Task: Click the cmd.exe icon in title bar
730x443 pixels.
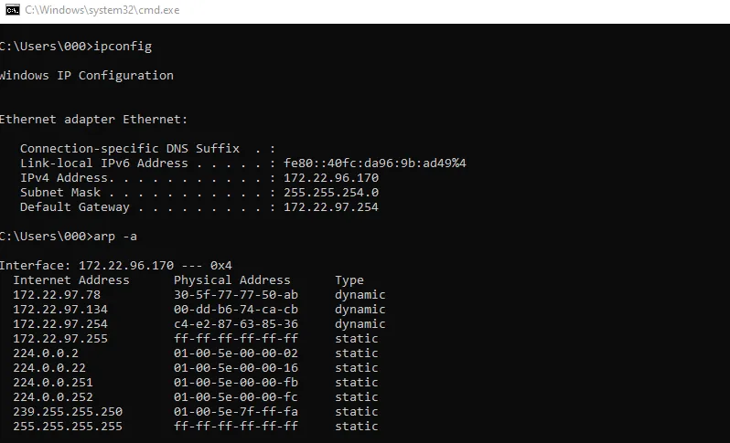Action: point(12,10)
